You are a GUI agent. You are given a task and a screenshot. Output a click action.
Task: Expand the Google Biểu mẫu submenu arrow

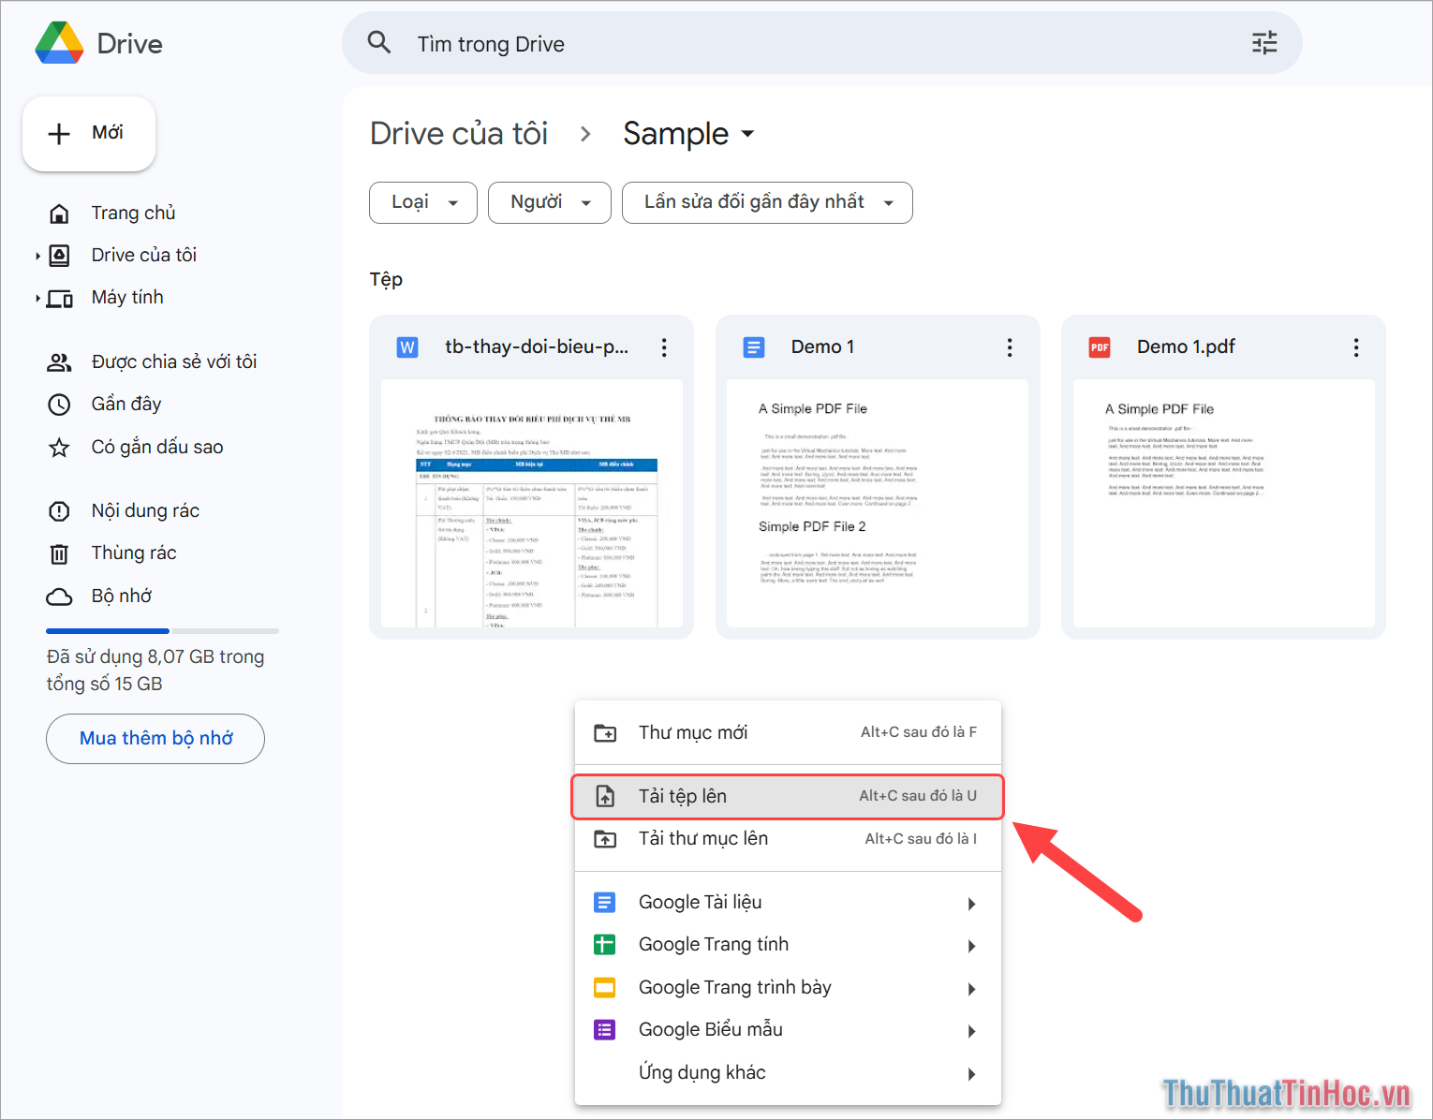point(972,1031)
